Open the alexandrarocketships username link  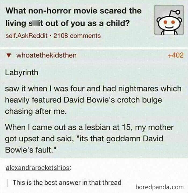click(x=38, y=168)
